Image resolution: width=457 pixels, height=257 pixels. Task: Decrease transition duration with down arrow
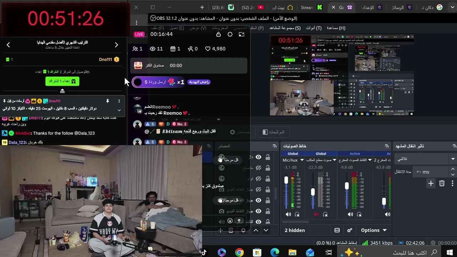[453, 175]
